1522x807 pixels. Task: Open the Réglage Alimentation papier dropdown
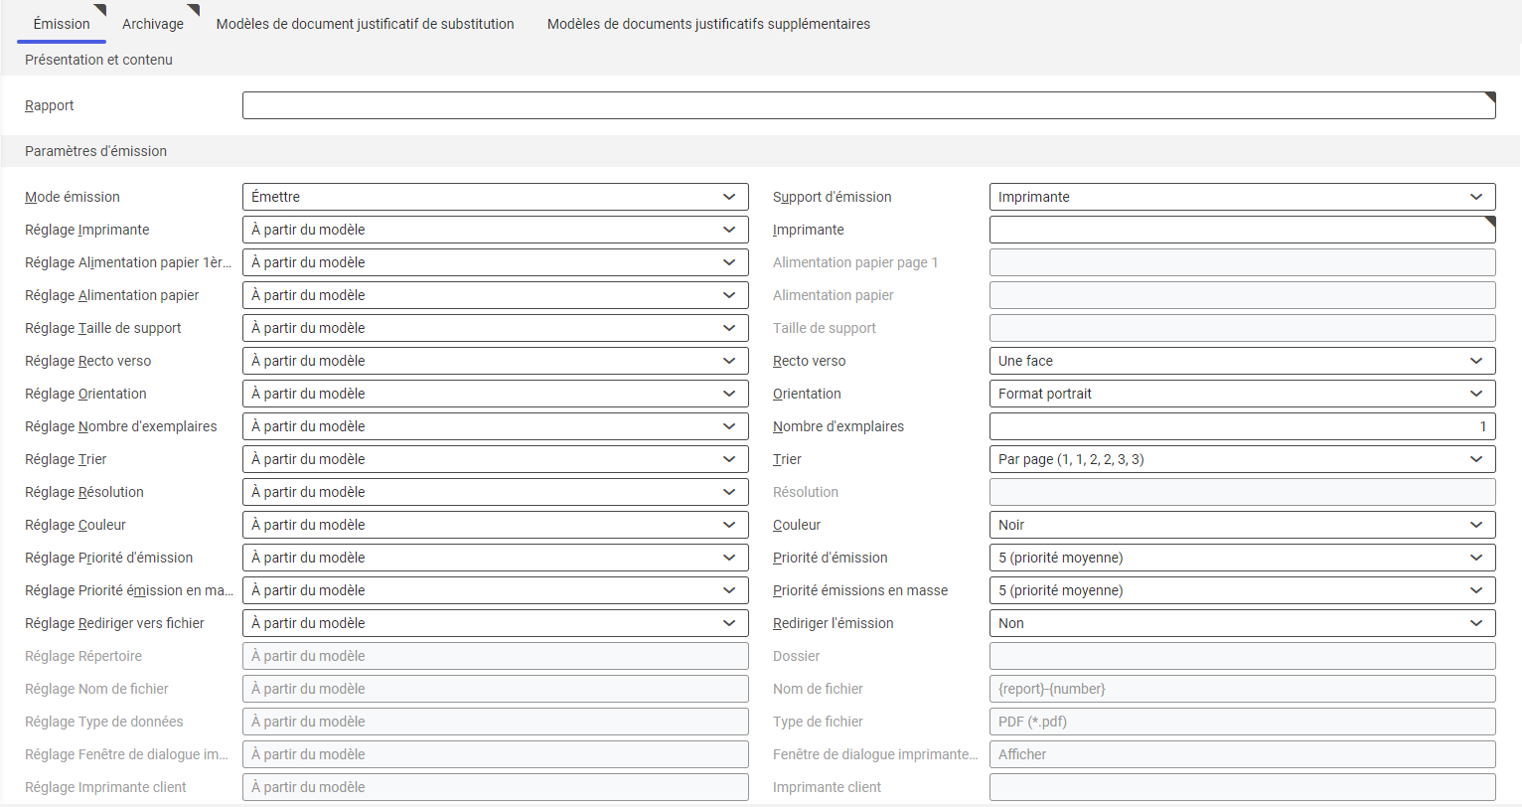click(x=496, y=295)
